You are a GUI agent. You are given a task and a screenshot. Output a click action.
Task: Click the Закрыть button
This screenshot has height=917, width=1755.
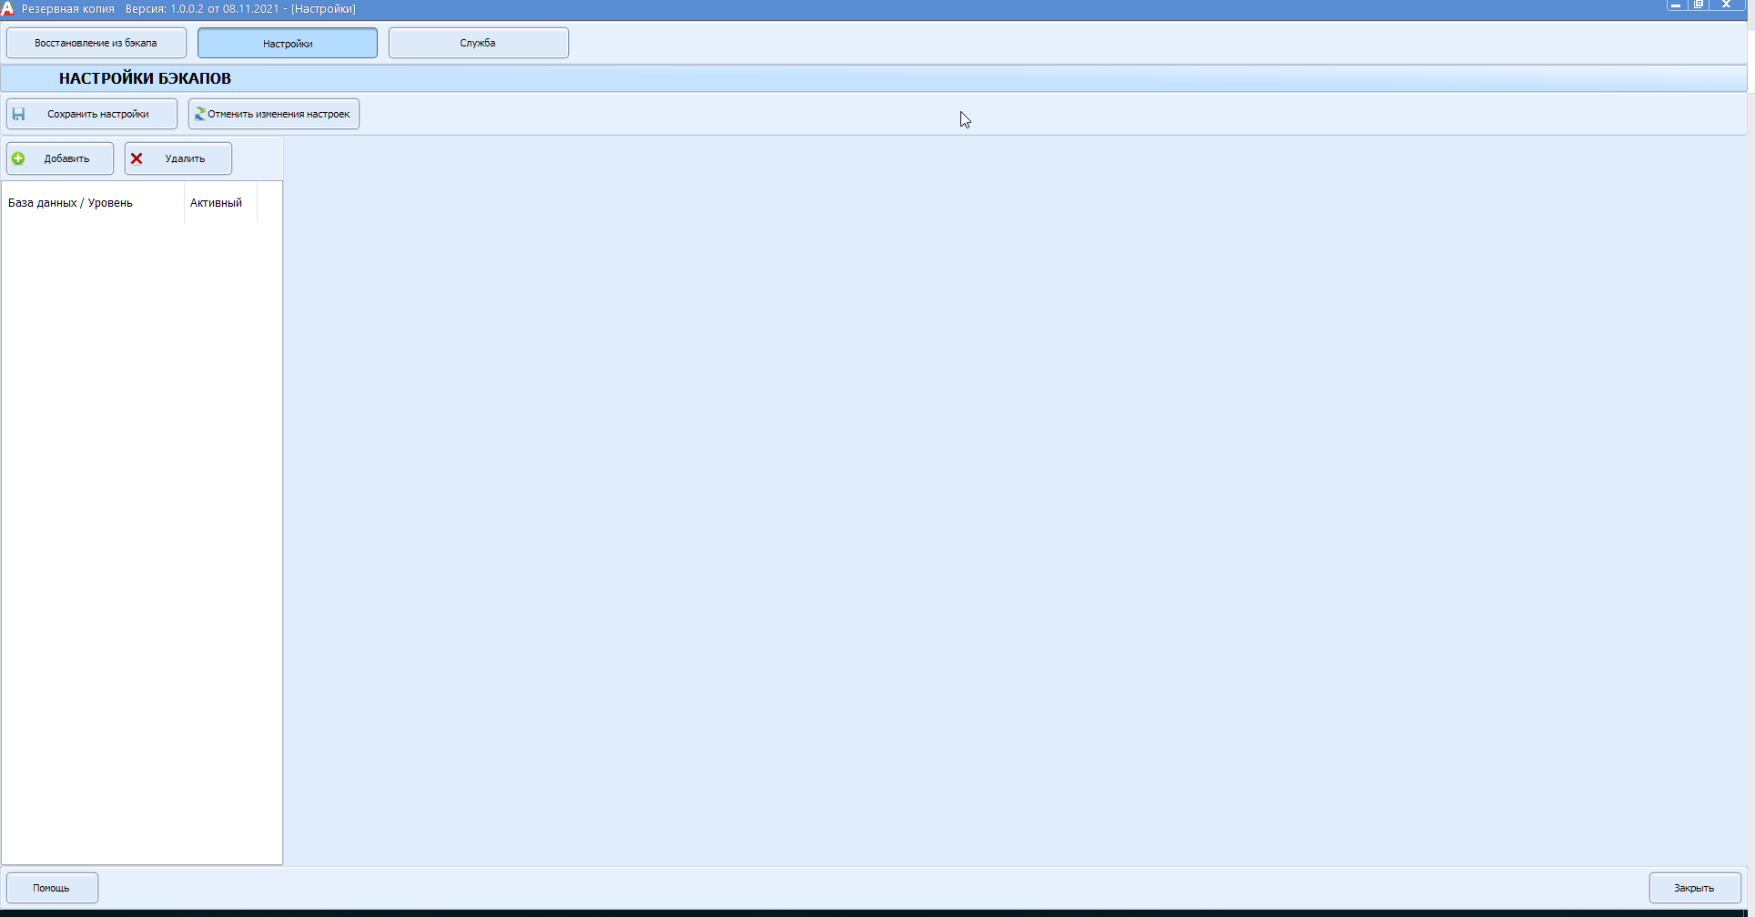point(1695,888)
